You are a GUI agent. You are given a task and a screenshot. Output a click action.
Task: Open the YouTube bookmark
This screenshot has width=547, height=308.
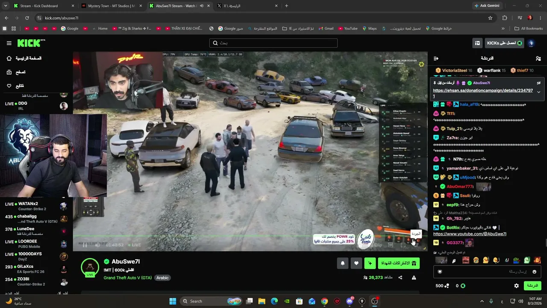point(347,29)
